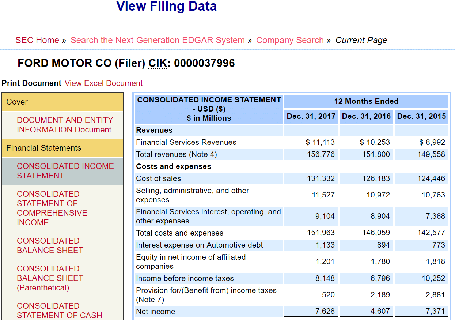Open CONSOLIDATED BALANCE SHEET sidebar item
Screen dimensions: 455x320
pyautogui.click(x=50, y=245)
